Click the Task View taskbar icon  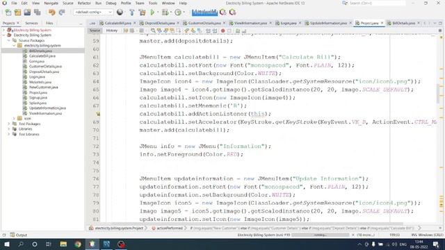point(49,244)
